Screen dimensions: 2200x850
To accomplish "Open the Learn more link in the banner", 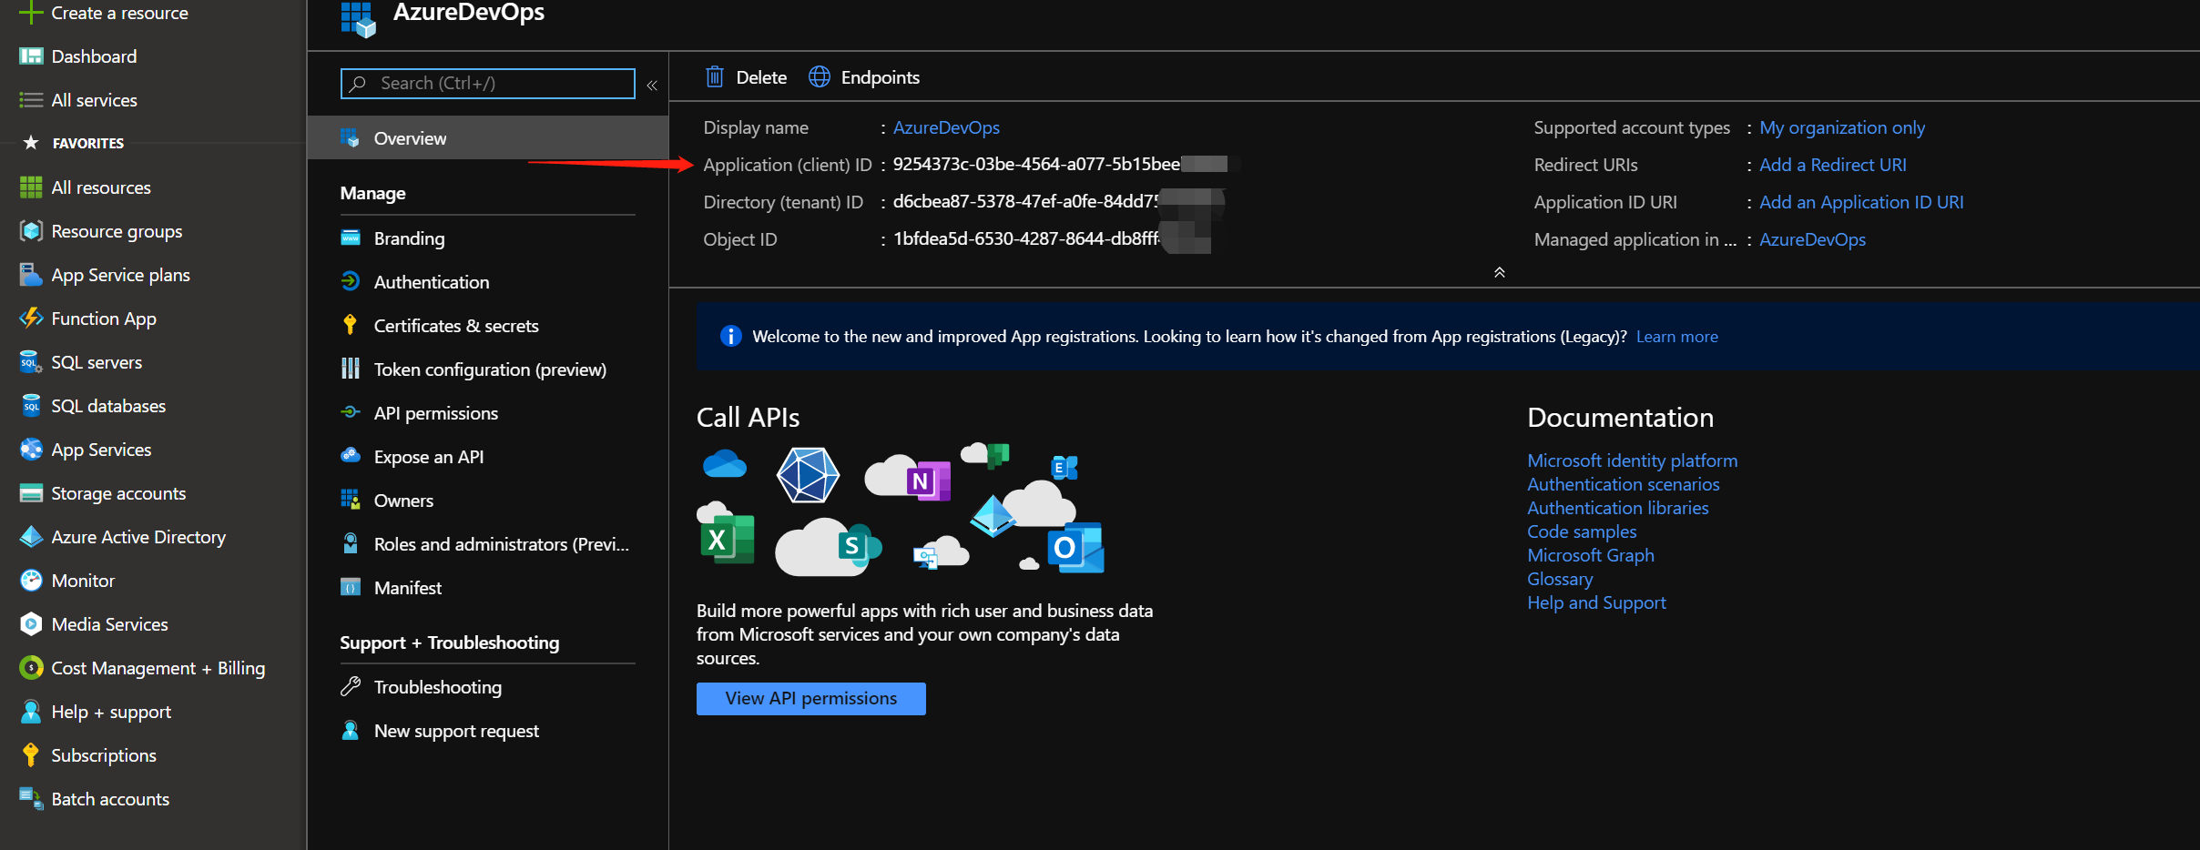I will (1676, 337).
